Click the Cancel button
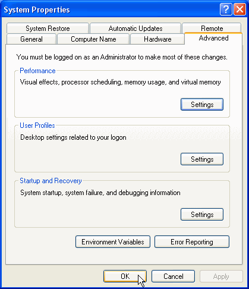The height and width of the screenshot is (289, 249). pyautogui.click(x=173, y=276)
